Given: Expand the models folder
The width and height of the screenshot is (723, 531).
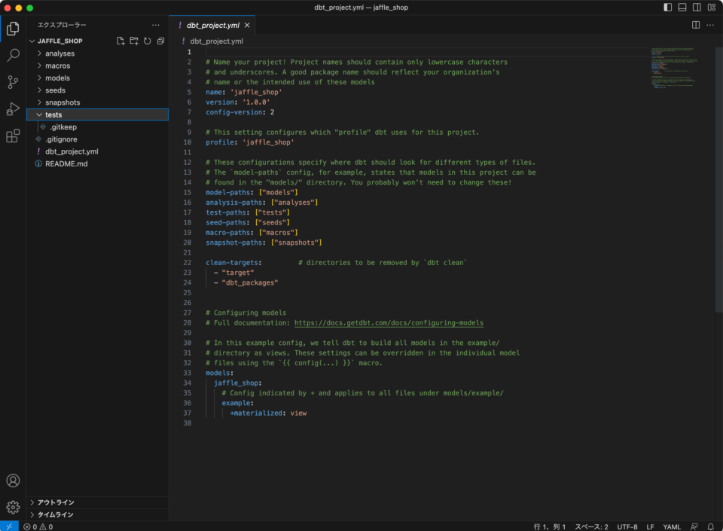Looking at the screenshot, I should 57,78.
